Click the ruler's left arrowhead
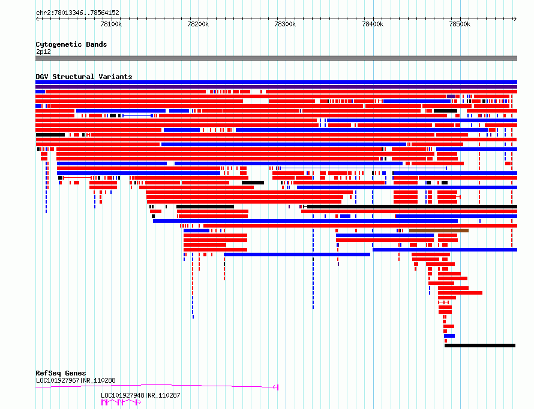This screenshot has height=409, width=534. point(37,19)
